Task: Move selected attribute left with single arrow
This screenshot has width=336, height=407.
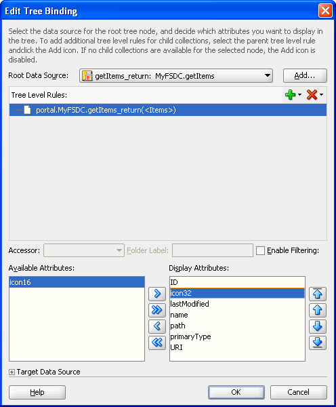Action: (157, 326)
